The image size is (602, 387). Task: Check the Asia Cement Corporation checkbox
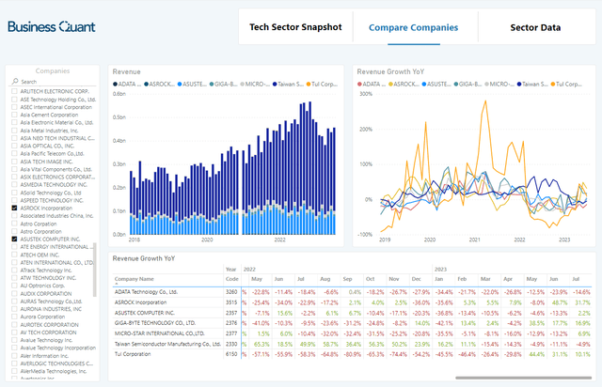tap(14, 115)
